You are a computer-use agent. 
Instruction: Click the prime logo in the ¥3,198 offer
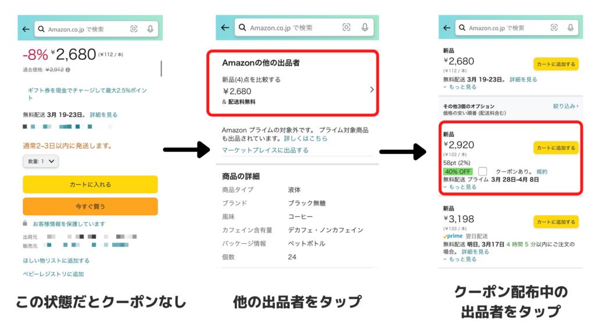pyautogui.click(x=453, y=236)
